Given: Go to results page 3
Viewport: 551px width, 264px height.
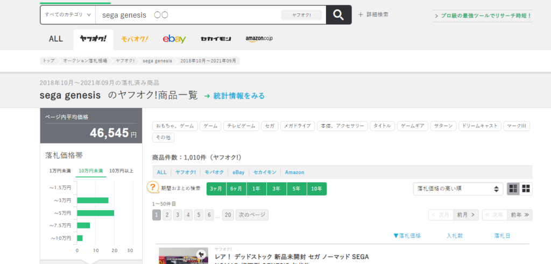Looking at the screenshot, I should point(178,215).
